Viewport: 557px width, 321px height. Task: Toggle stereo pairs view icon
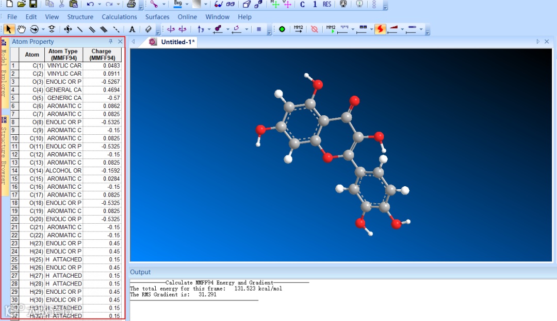tap(230, 4)
